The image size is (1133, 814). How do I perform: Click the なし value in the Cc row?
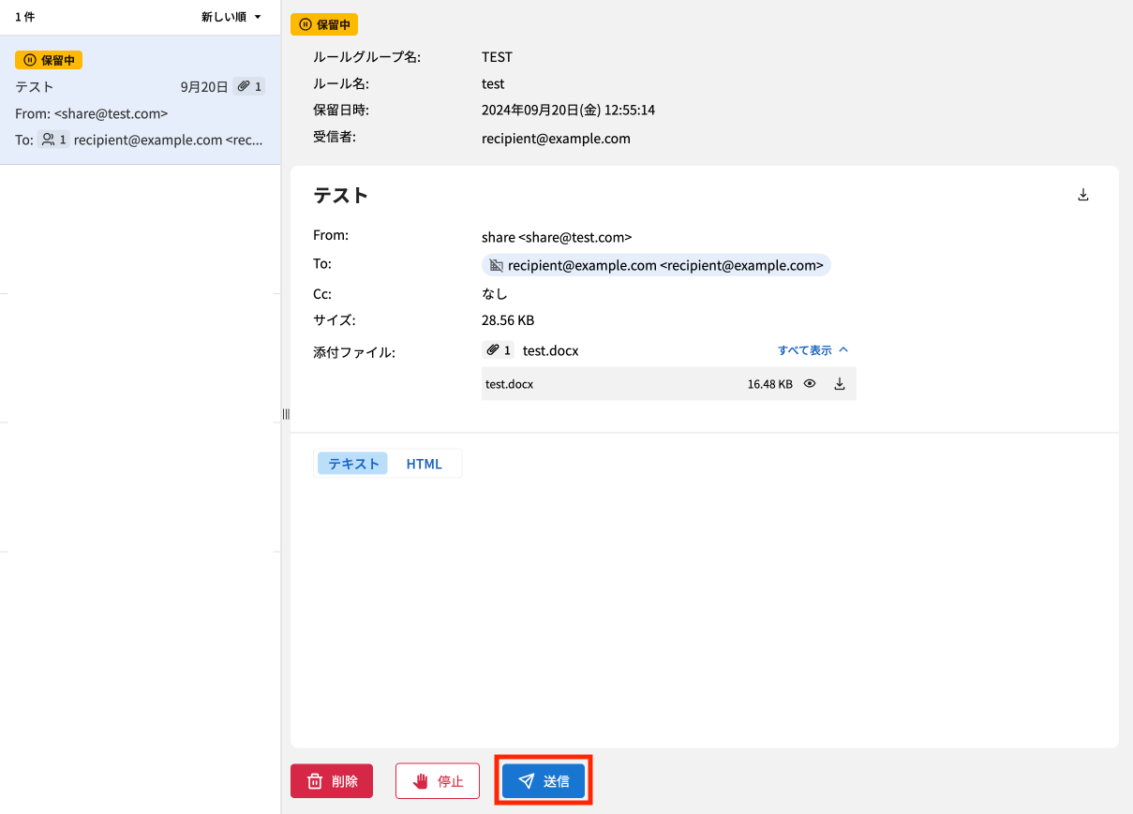click(x=495, y=293)
